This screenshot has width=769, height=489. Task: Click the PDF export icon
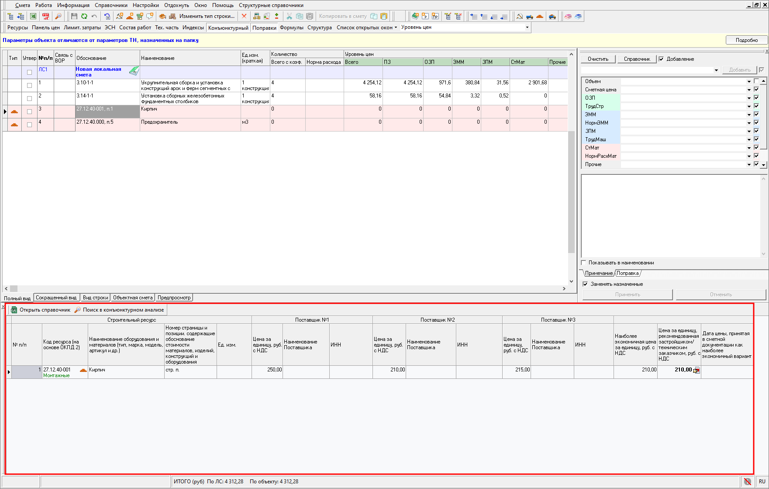tap(46, 16)
